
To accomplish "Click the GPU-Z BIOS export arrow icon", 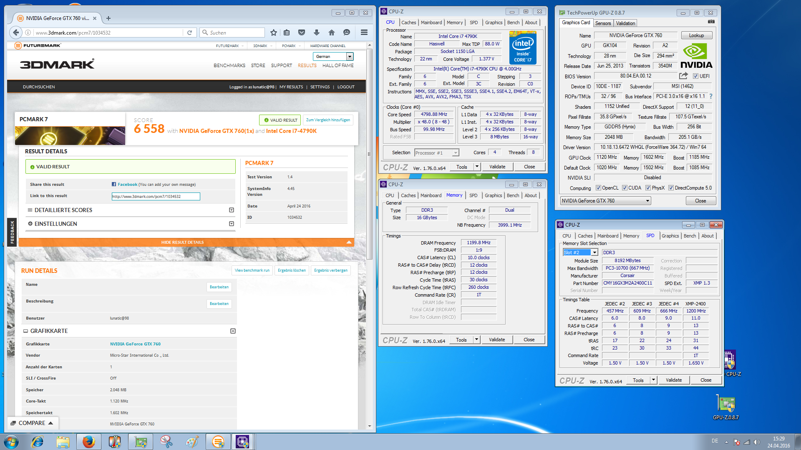I will click(x=683, y=76).
